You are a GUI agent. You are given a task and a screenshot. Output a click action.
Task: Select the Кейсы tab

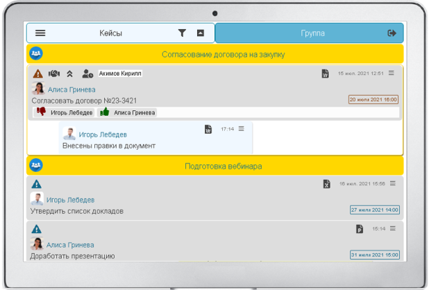[111, 33]
